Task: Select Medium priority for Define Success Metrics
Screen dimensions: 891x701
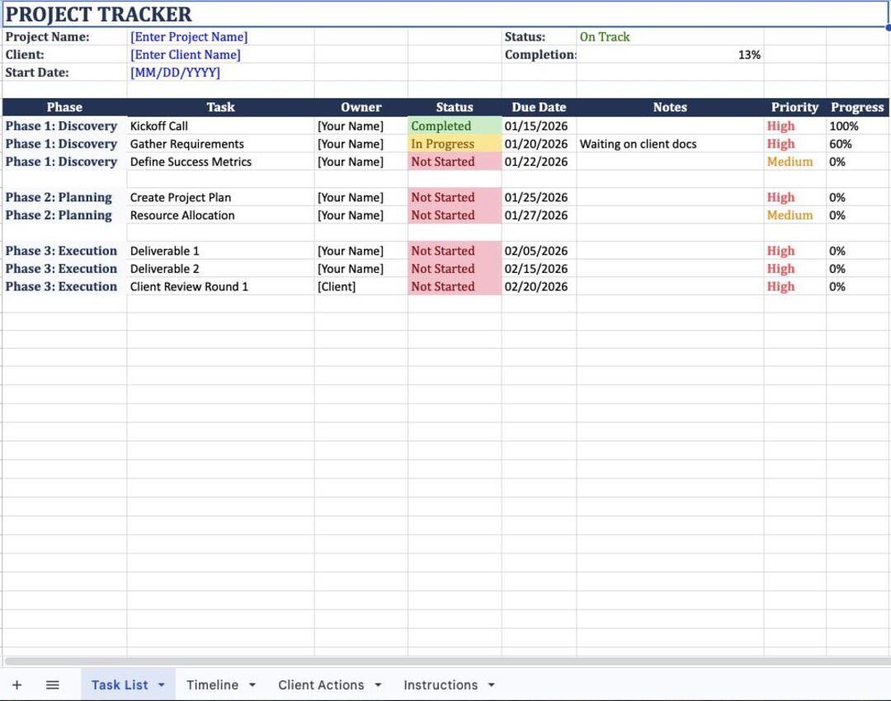Action: pos(795,162)
